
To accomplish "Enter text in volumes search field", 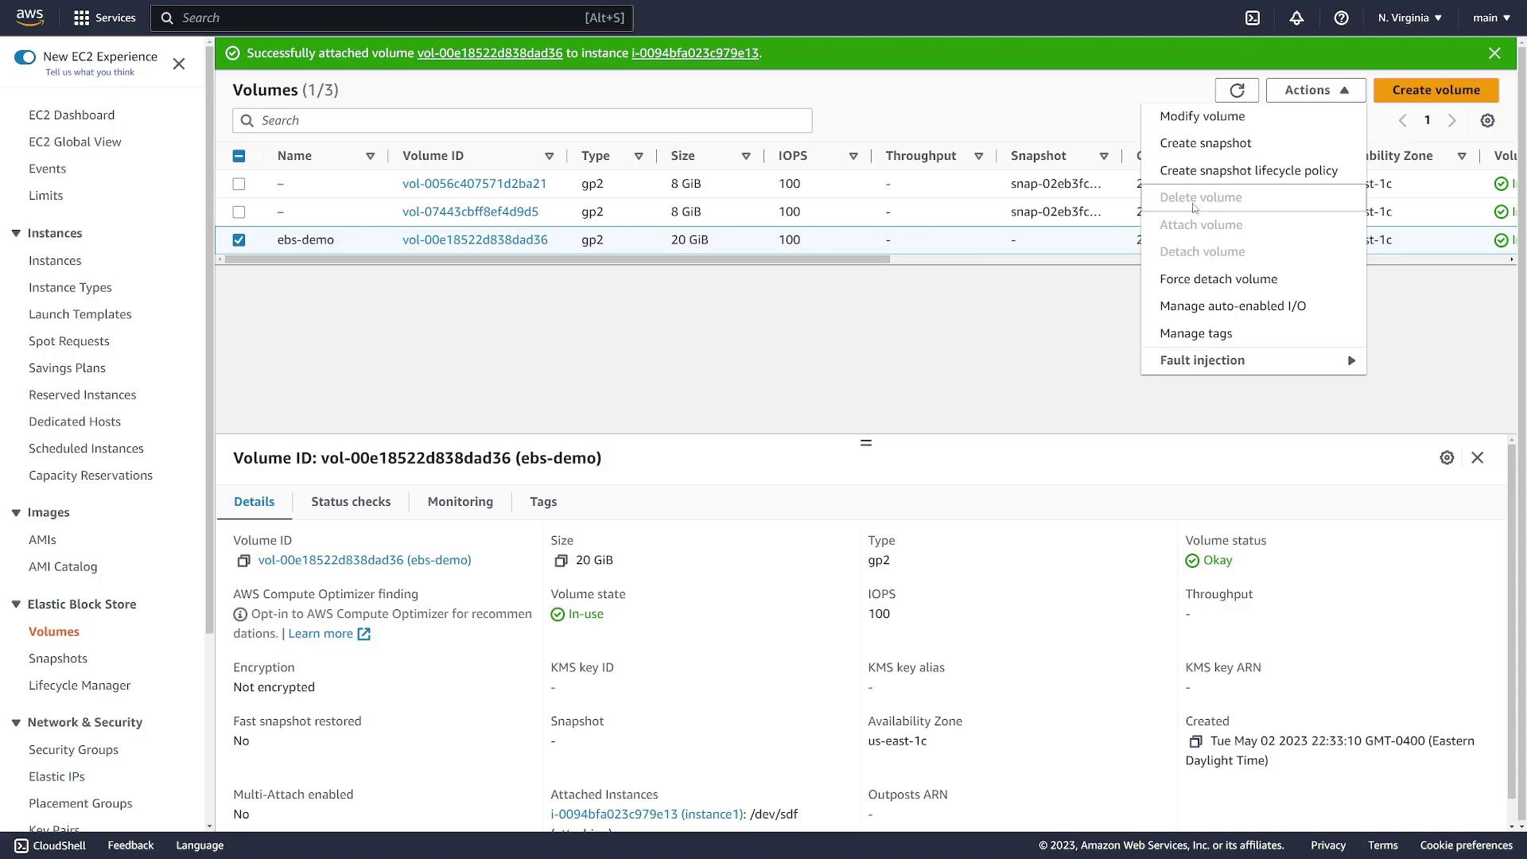I will tap(523, 121).
